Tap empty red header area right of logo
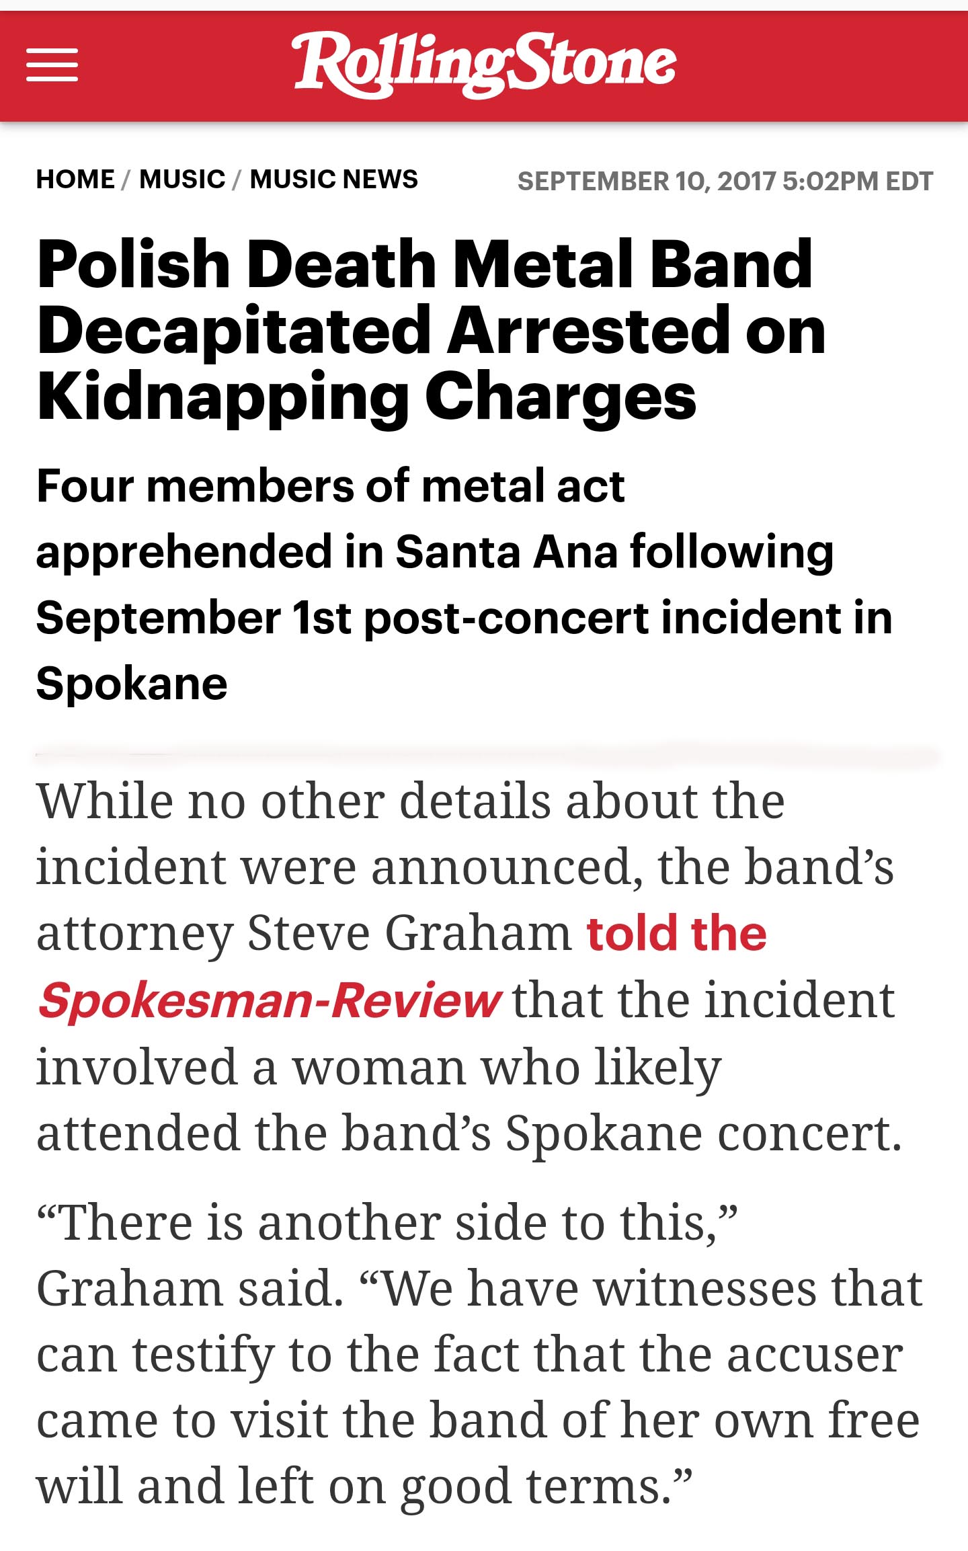 pyautogui.click(x=820, y=66)
